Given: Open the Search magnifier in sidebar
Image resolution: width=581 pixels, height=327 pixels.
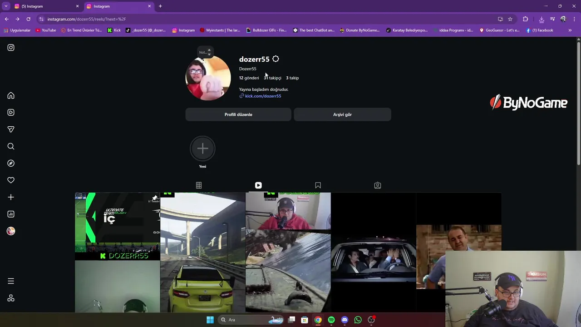Looking at the screenshot, I should 11,146.
